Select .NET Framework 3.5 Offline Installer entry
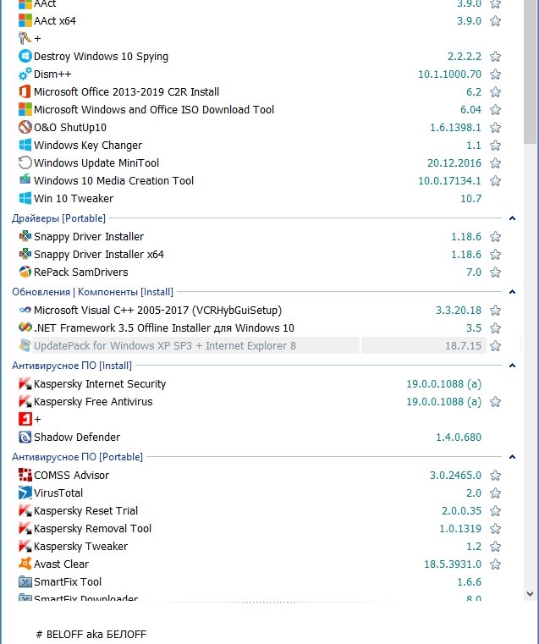The height and width of the screenshot is (644, 539). coord(164,328)
